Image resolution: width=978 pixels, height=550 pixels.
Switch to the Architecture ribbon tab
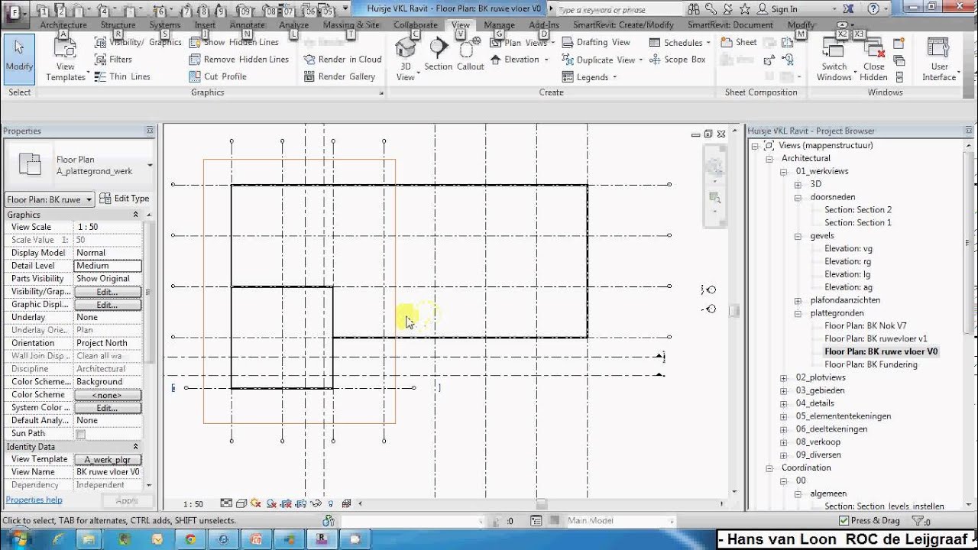tap(63, 24)
